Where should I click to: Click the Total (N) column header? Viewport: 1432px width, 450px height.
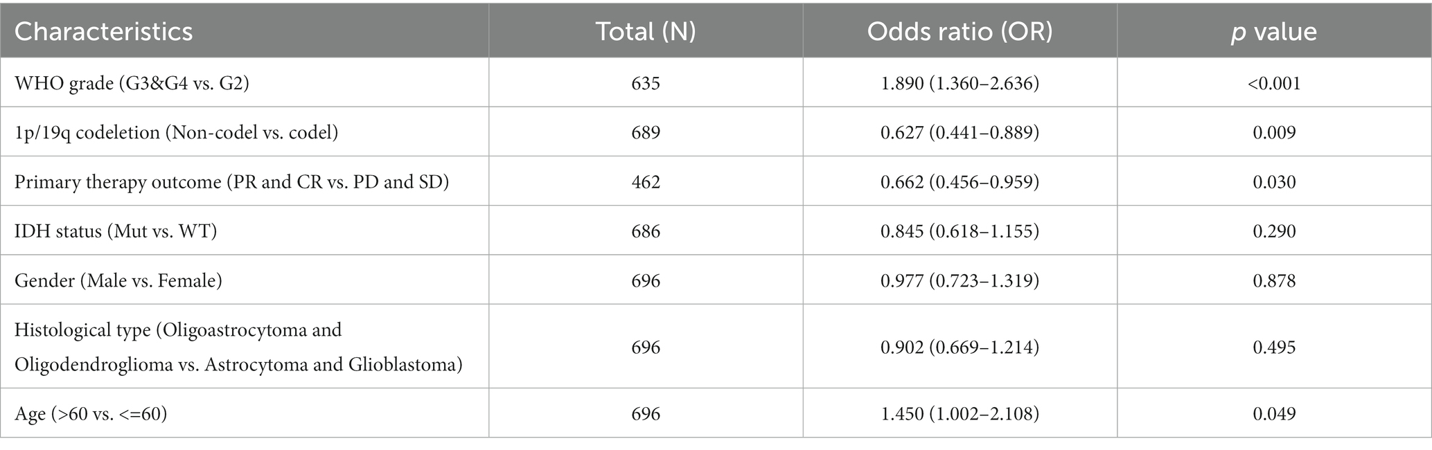click(x=646, y=32)
